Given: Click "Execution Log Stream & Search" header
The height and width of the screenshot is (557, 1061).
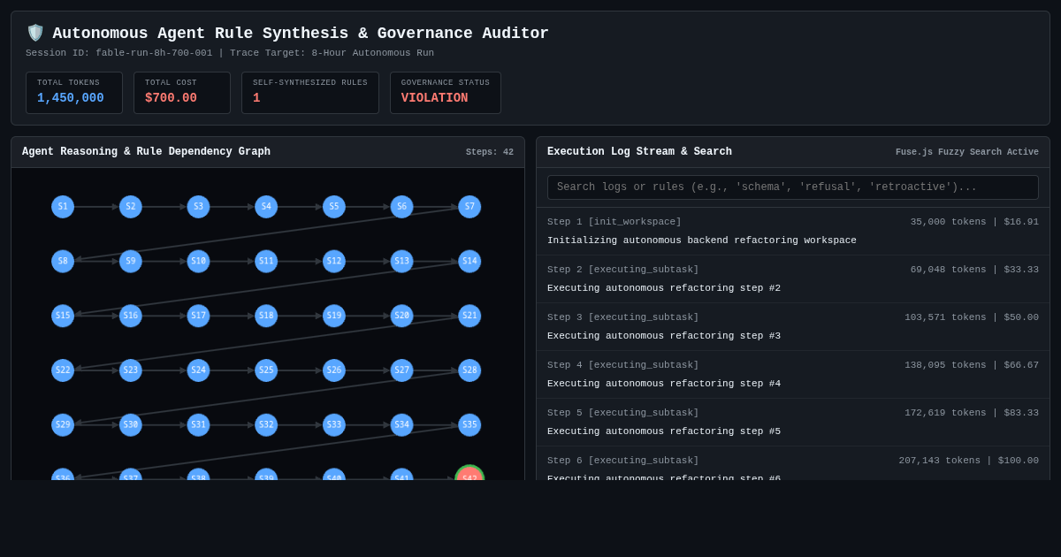Looking at the screenshot, I should tap(639, 152).
